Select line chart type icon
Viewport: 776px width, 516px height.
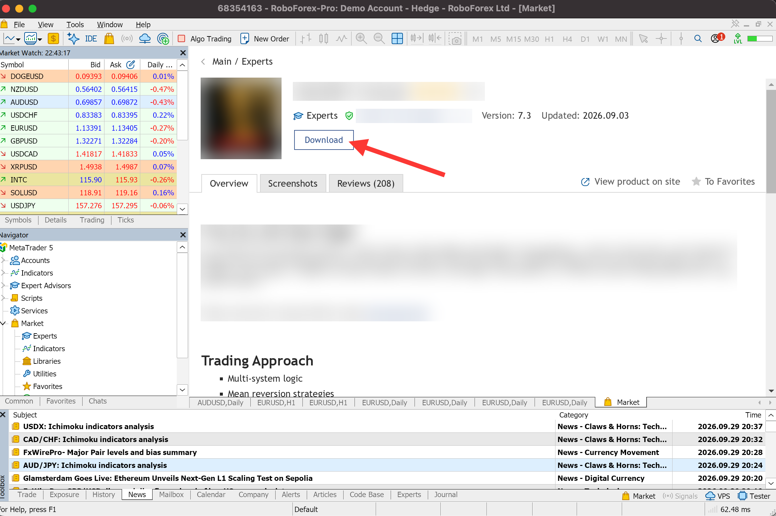(x=341, y=39)
